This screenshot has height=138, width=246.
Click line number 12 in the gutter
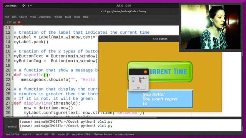[x=8, y=33]
